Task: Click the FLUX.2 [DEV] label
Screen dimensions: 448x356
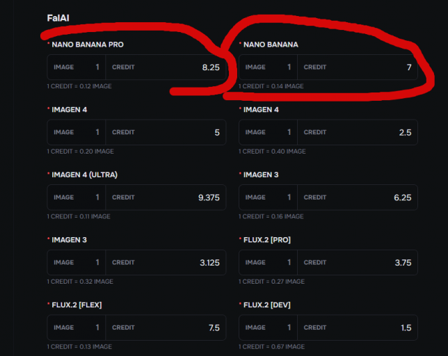Action: click(x=267, y=305)
